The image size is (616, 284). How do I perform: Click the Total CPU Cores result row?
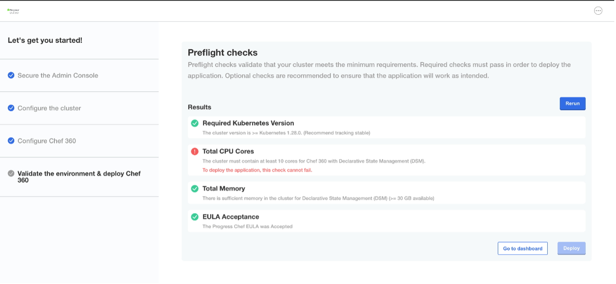pyautogui.click(x=386, y=160)
